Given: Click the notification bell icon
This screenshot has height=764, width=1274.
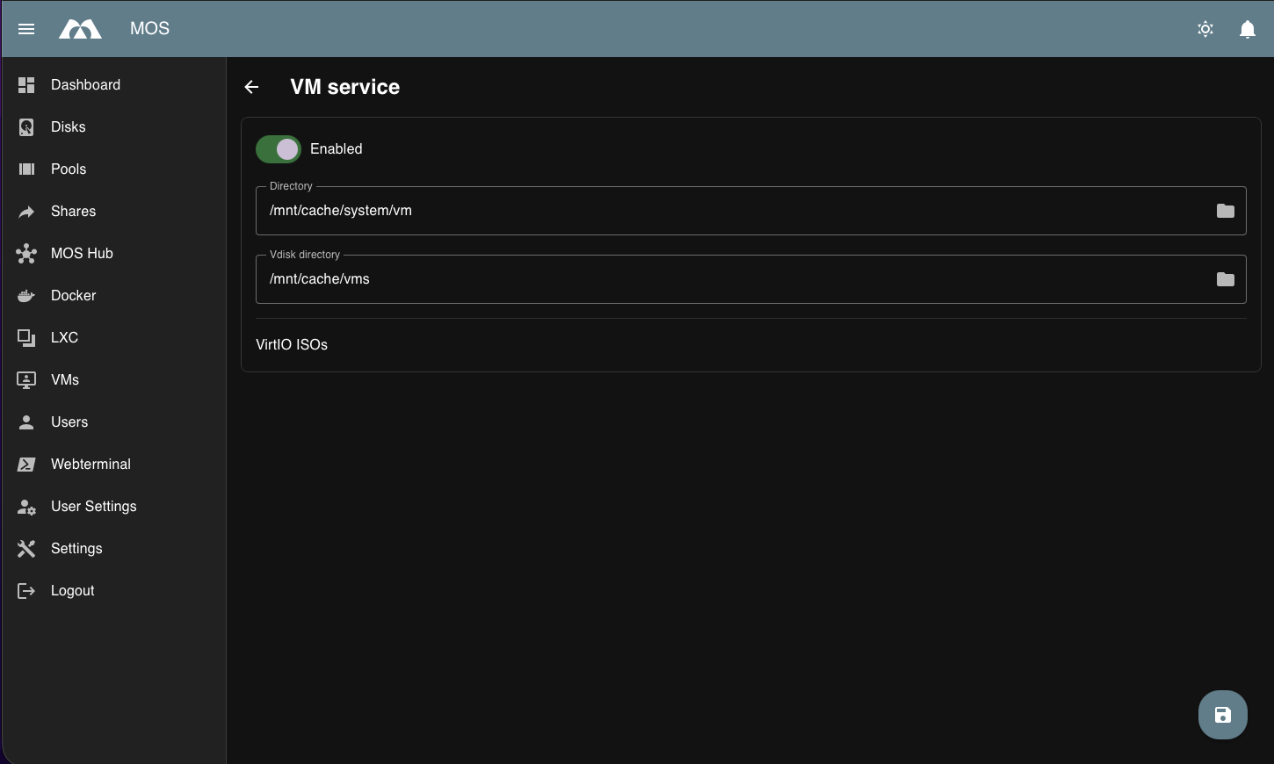Looking at the screenshot, I should pos(1247,29).
